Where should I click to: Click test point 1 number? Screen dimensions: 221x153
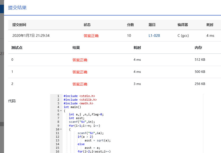12,72
